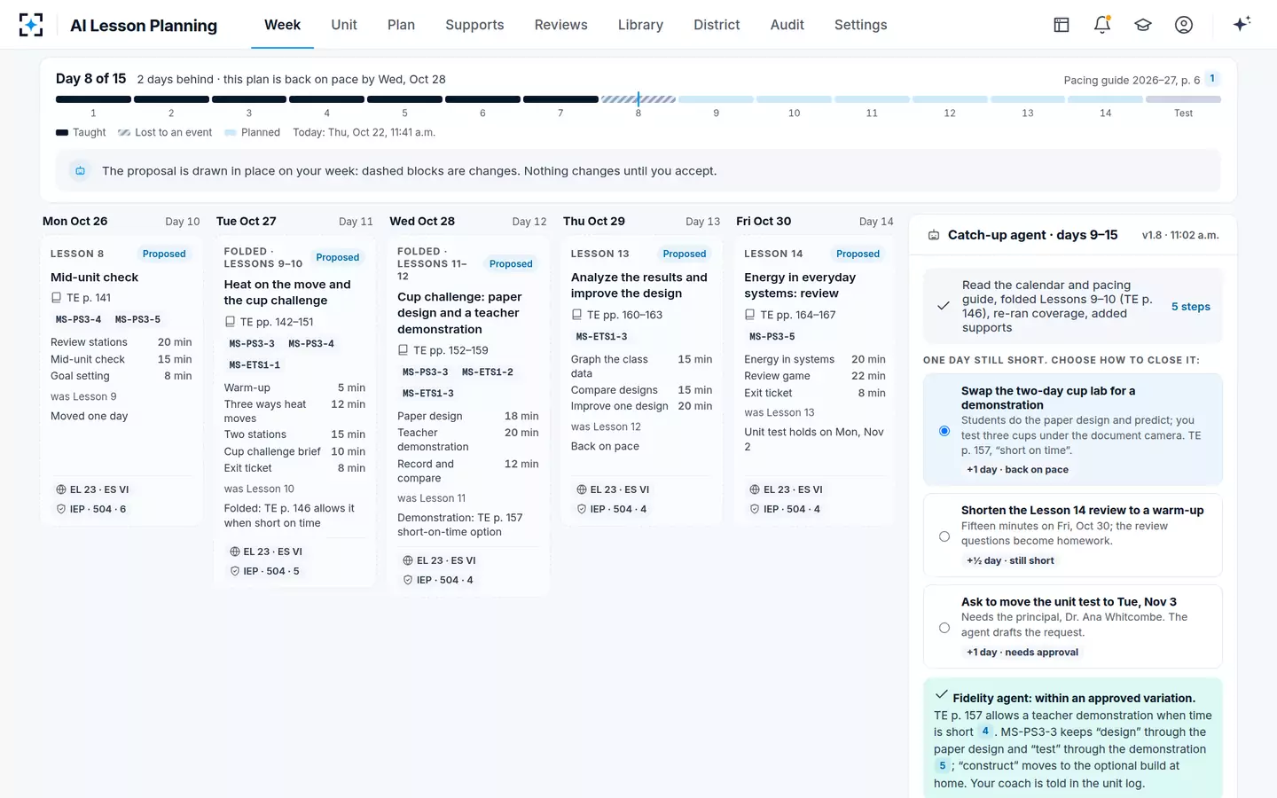Click "Energy in everyday systems: review" title
1277x798 pixels.
800,286
